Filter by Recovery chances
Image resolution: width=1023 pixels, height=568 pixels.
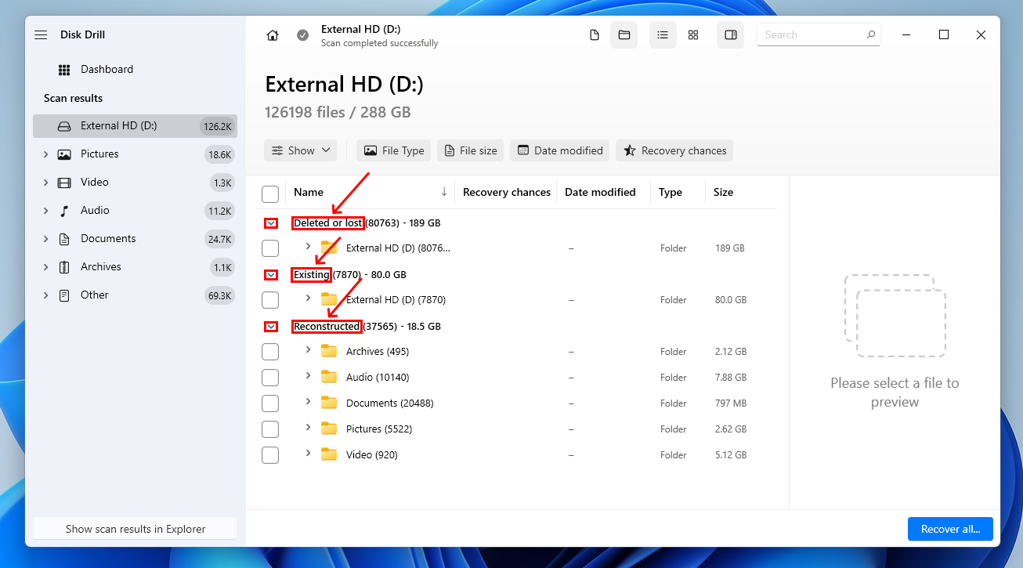coord(674,150)
